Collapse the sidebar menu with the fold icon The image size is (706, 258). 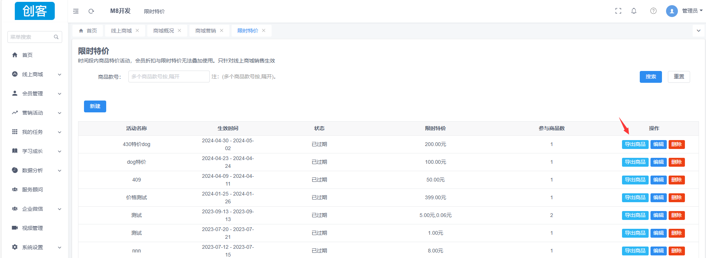coord(76,11)
